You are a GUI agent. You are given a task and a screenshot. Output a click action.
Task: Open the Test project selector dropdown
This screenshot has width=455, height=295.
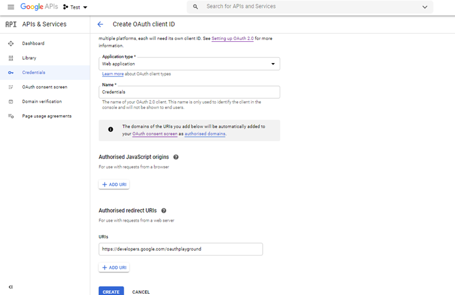pyautogui.click(x=75, y=7)
